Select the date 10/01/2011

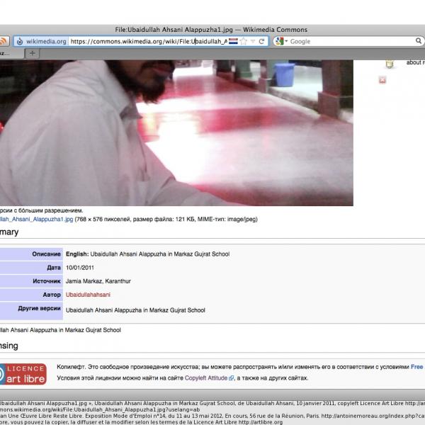pos(79,268)
